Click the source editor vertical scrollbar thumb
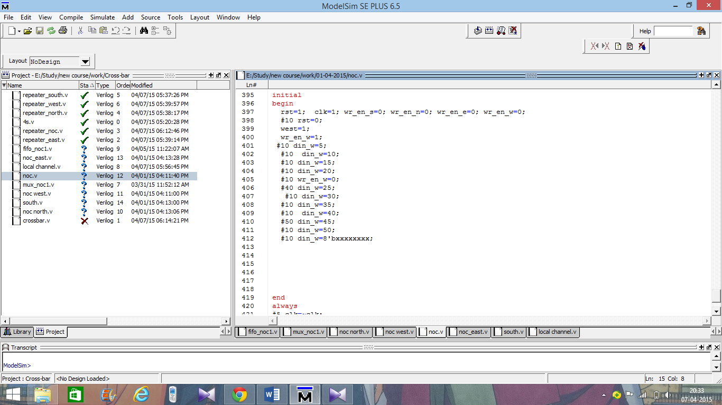This screenshot has height=405, width=722. click(717, 296)
